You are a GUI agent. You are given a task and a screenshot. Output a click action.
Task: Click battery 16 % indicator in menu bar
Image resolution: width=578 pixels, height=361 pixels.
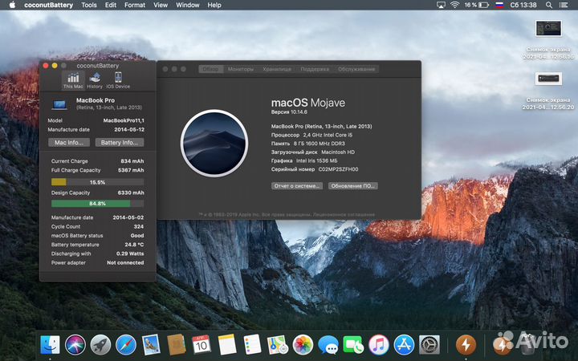pyautogui.click(x=477, y=5)
